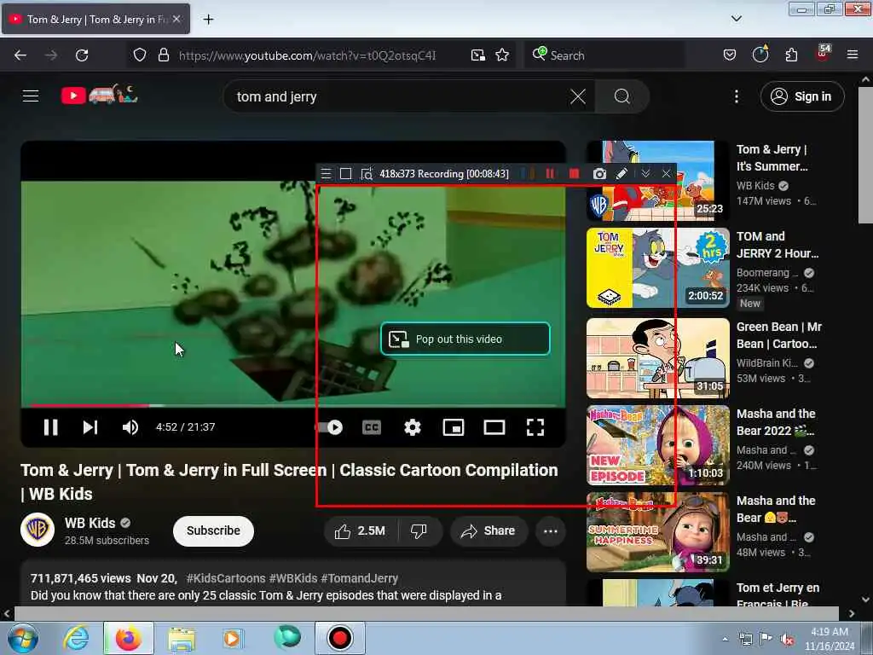Image resolution: width=873 pixels, height=655 pixels.
Task: Open Firefox application menu
Action: 852,55
